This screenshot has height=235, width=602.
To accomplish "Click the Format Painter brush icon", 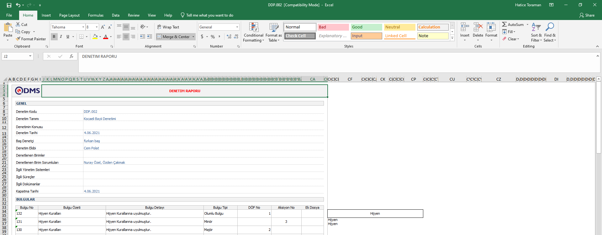I will [x=18, y=39].
